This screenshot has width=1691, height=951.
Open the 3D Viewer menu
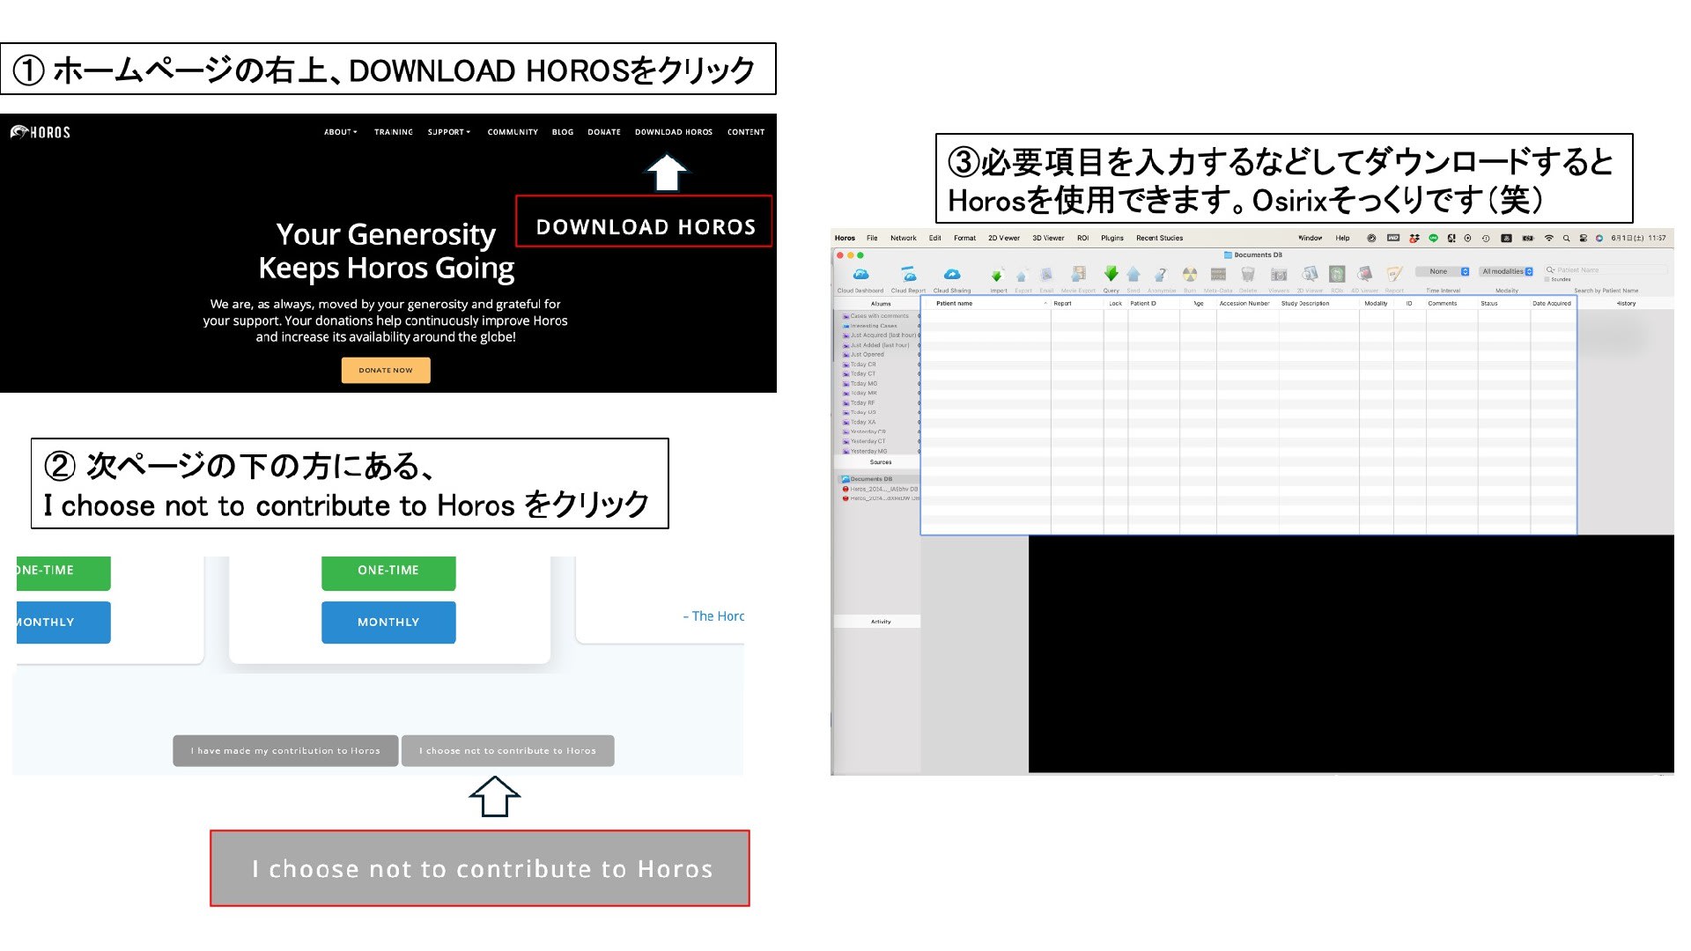pos(1048,238)
